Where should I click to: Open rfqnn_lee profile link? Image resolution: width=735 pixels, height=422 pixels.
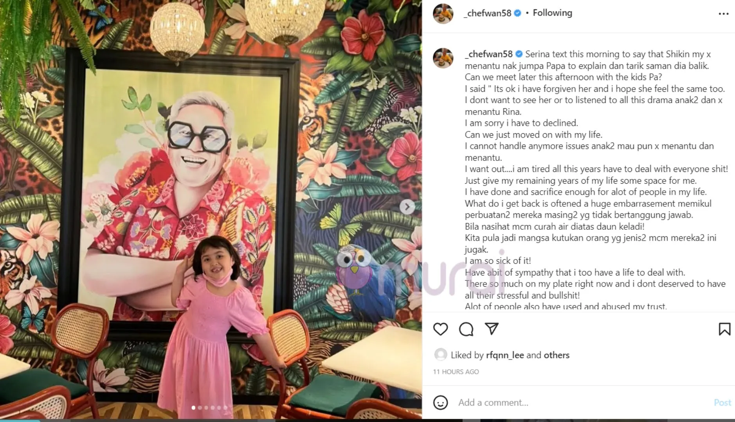click(x=505, y=355)
